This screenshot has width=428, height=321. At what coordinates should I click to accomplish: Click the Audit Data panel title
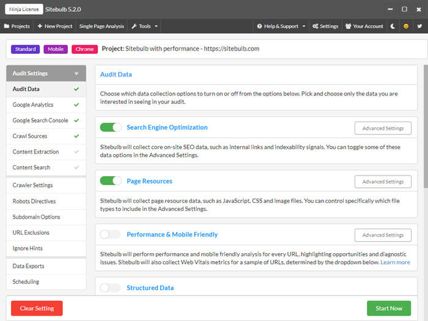pyautogui.click(x=116, y=74)
